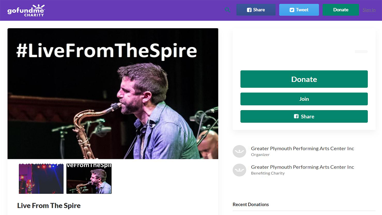382x215 pixels.
Task: Click the Recent Donations heading
Action: (x=251, y=205)
